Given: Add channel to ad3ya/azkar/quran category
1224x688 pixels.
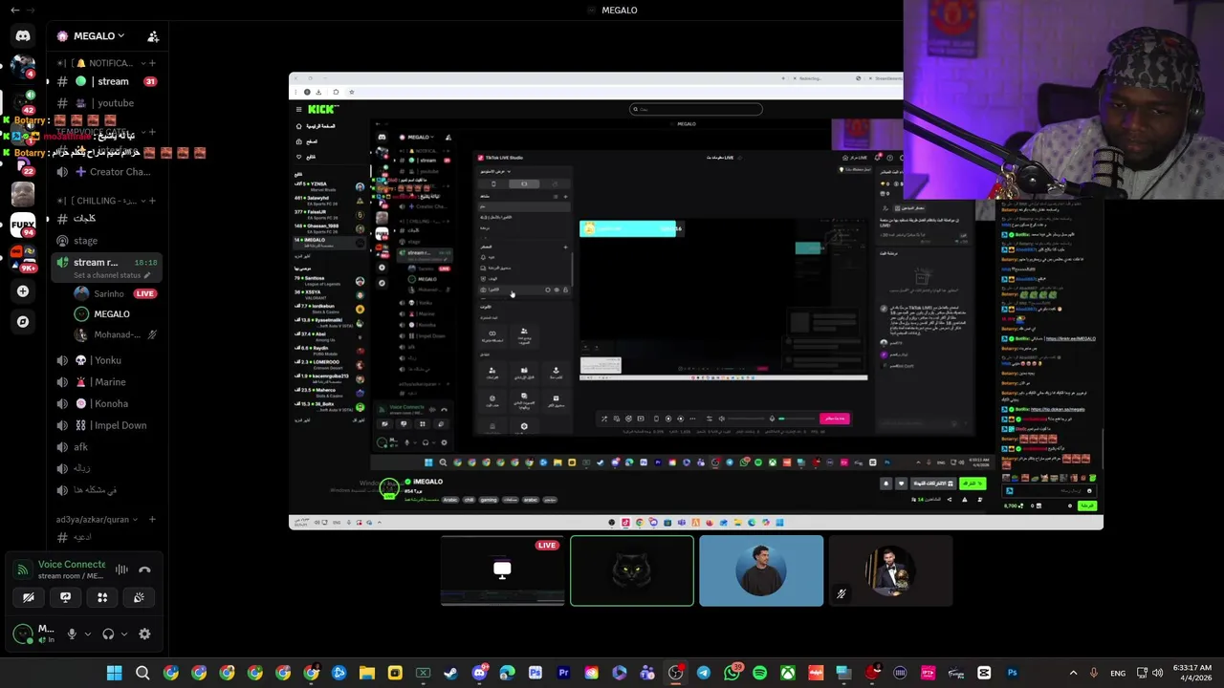Looking at the screenshot, I should pos(152,519).
